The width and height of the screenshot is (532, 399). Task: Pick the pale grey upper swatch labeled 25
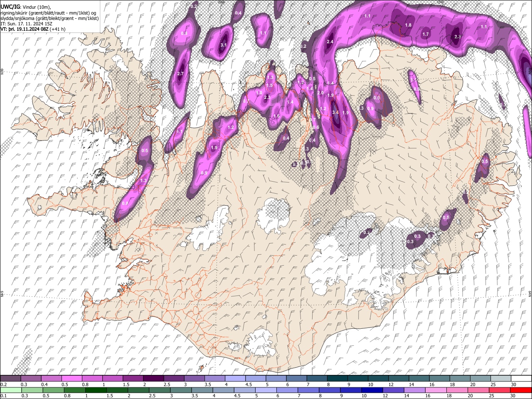501,378
